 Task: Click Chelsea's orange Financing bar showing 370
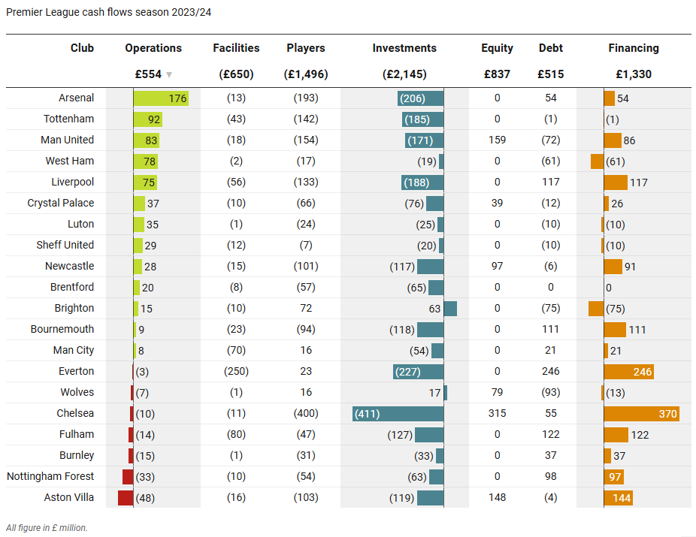[x=641, y=414]
